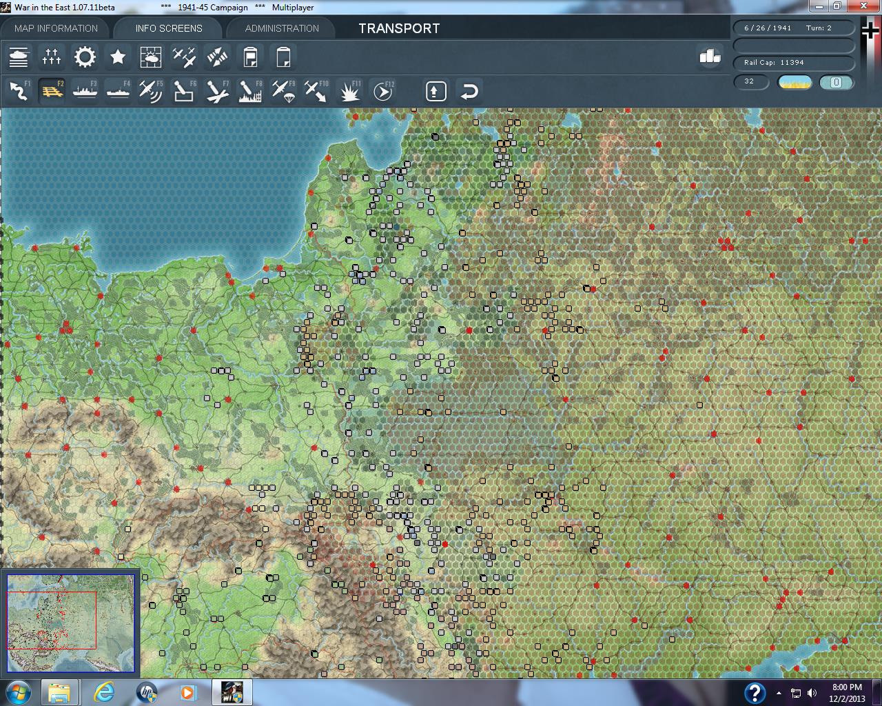The height and width of the screenshot is (706, 882).
Task: Click the up-arrow box toolbar button
Action: tap(436, 91)
